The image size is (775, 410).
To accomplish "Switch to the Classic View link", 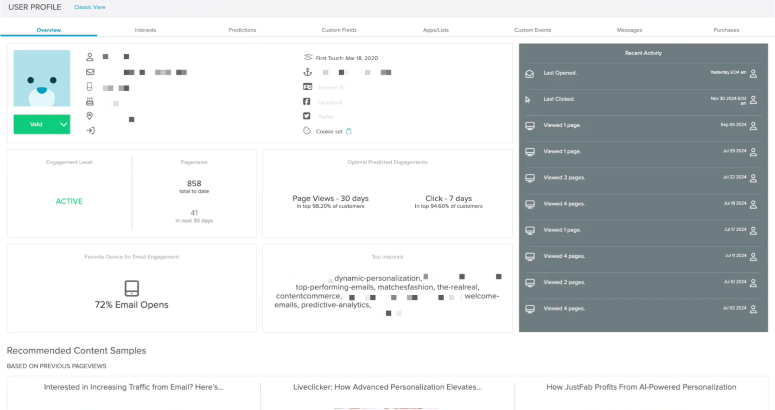I will (x=89, y=7).
